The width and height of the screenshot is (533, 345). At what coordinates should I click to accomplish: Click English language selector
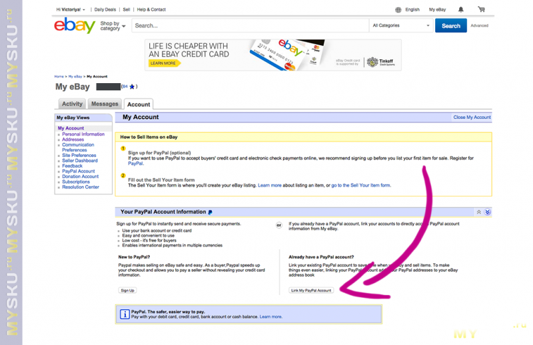click(412, 9)
